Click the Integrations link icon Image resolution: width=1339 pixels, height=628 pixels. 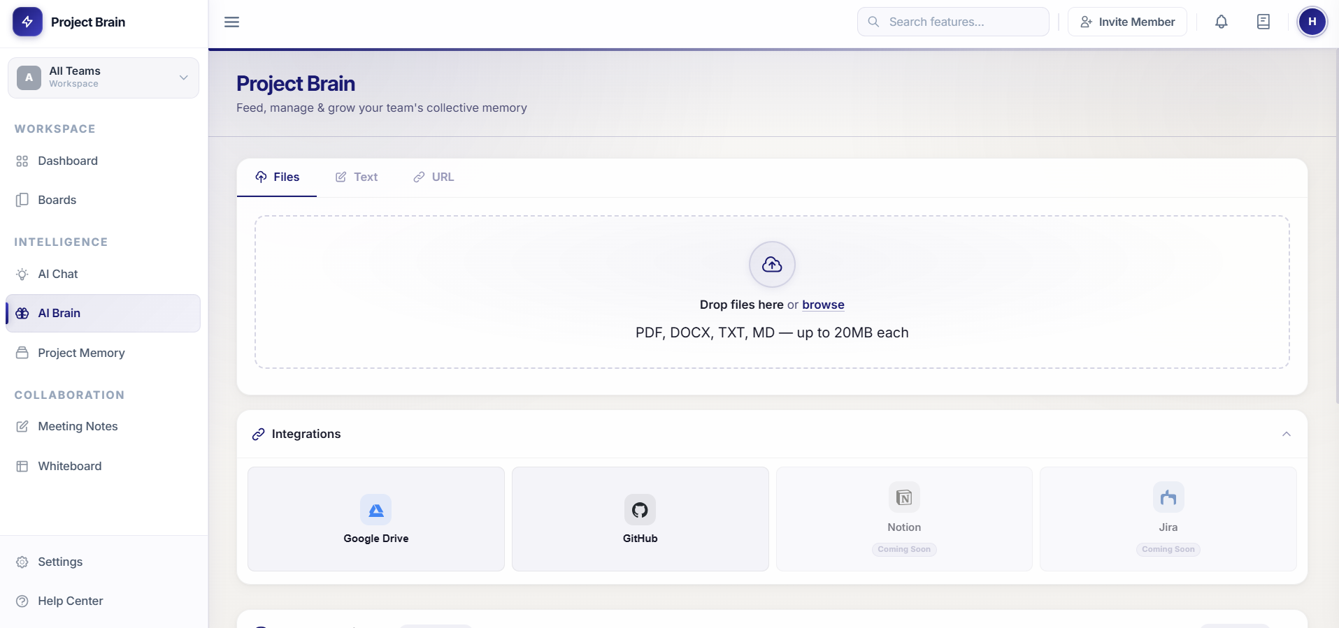pyautogui.click(x=259, y=434)
